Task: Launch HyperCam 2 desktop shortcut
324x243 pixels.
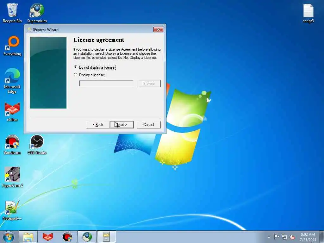Action: [x=12, y=177]
